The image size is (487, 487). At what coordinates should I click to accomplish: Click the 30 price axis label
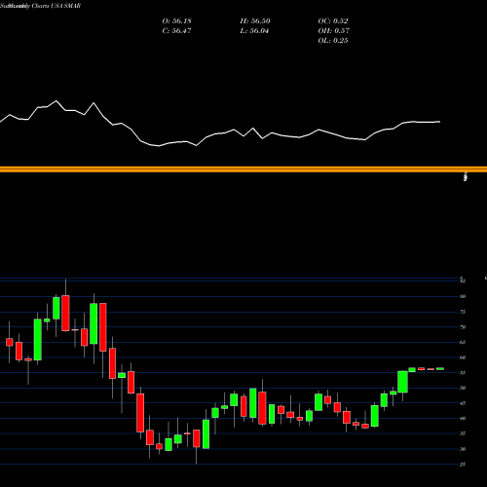(x=463, y=449)
